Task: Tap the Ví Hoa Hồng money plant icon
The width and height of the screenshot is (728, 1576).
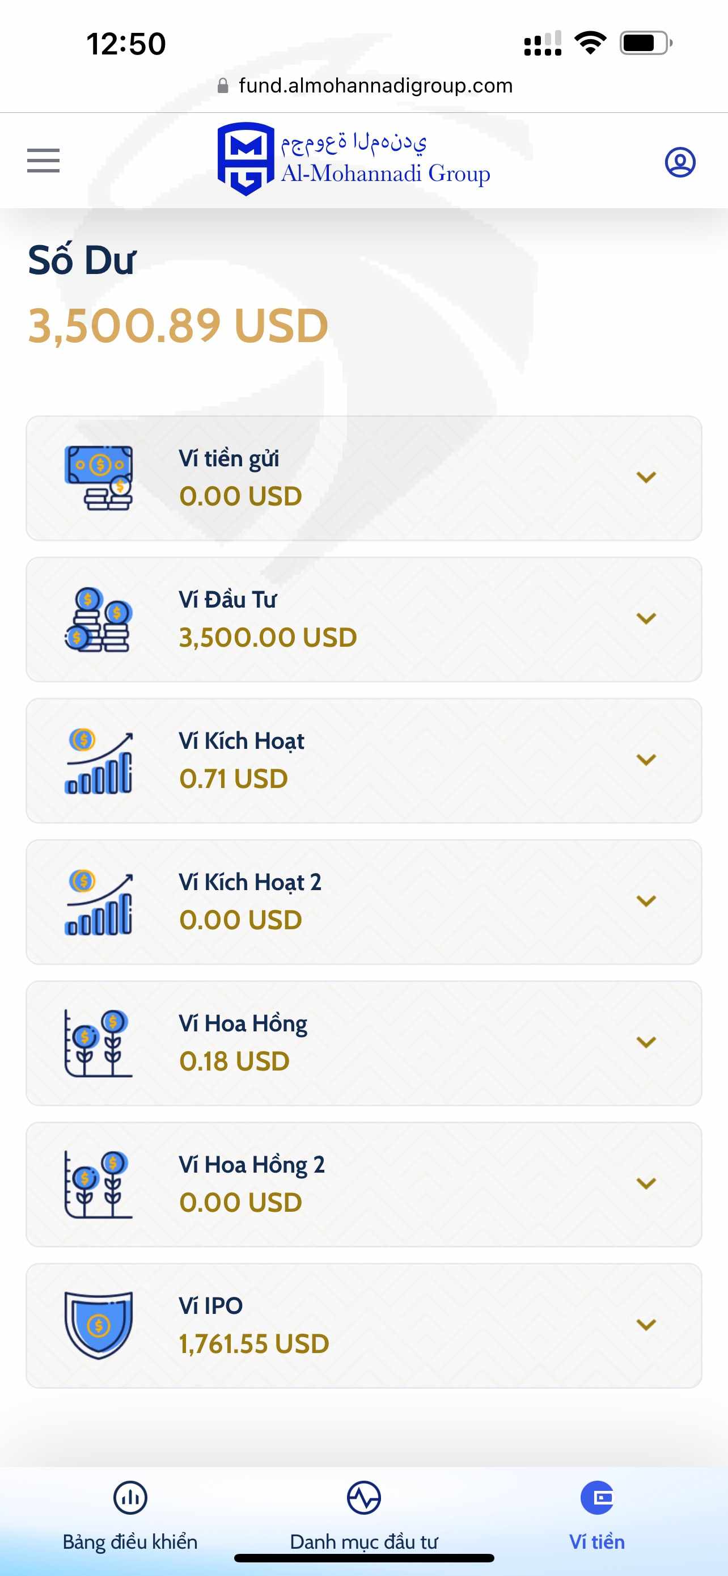Action: click(x=99, y=1043)
